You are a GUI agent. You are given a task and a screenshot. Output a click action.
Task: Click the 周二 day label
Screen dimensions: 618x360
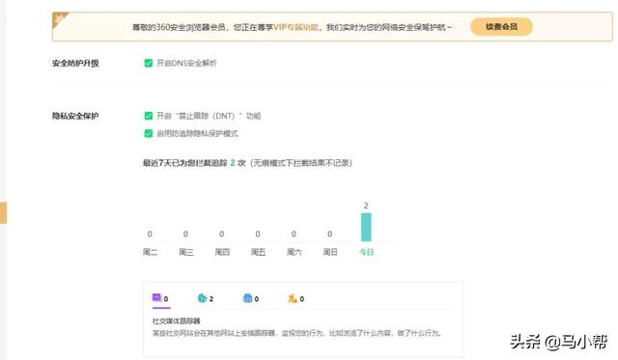click(150, 252)
